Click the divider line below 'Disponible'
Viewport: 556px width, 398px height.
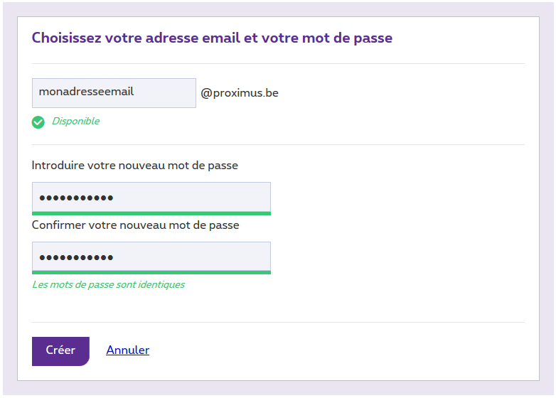click(278, 144)
